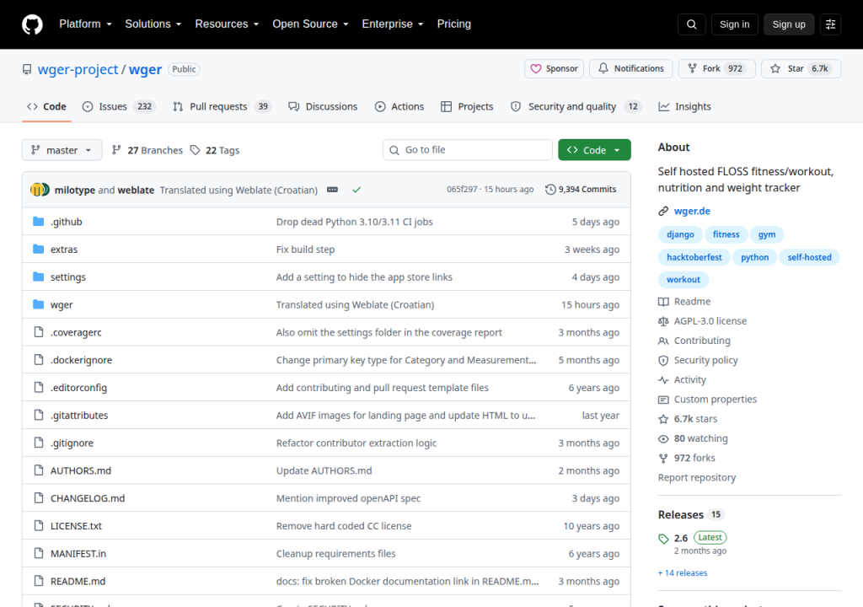
Task: Expand commit message ellipsis button
Action: (332, 190)
